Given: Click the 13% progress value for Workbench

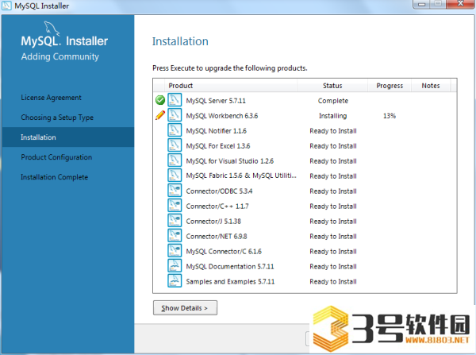Looking at the screenshot, I should click(390, 116).
